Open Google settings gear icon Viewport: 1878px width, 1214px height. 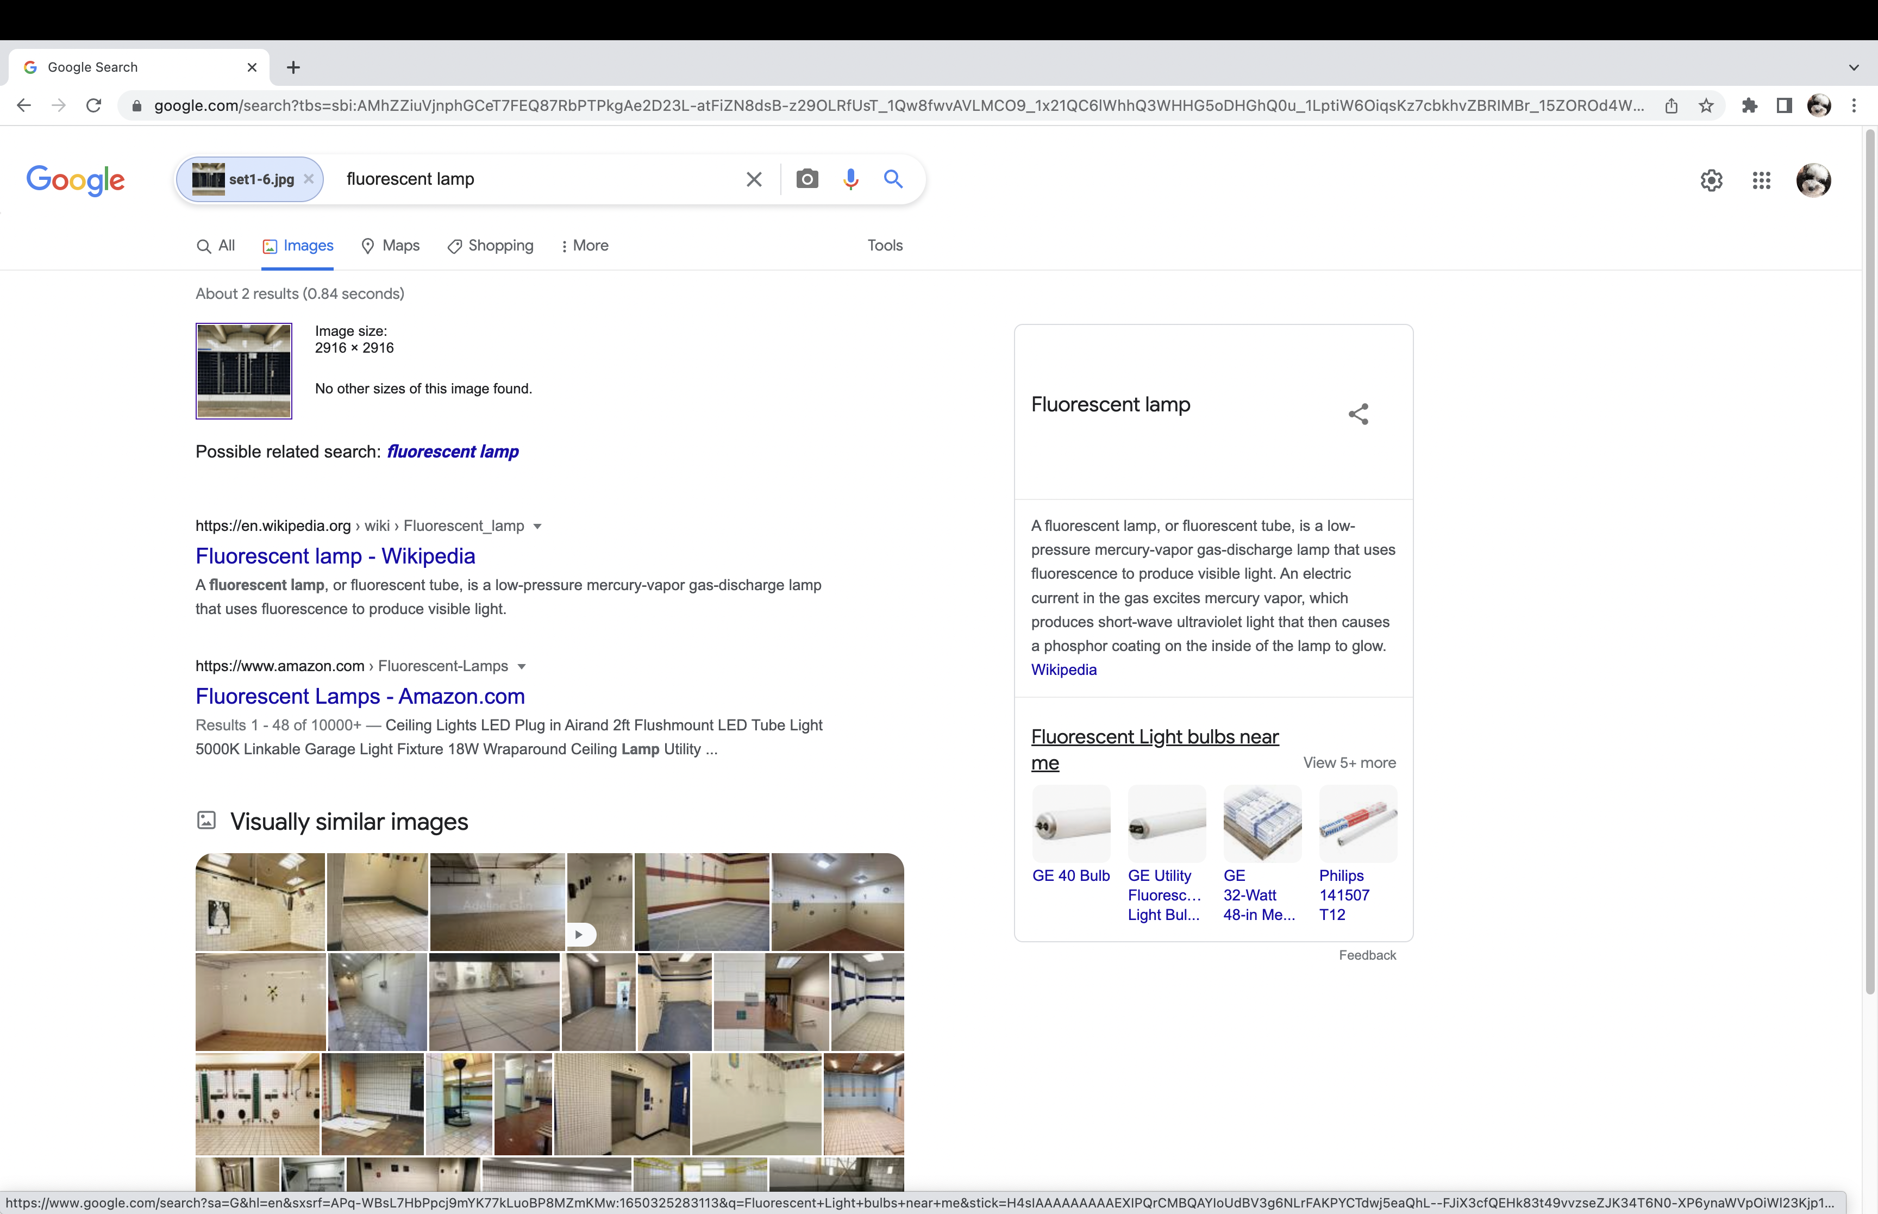click(x=1711, y=180)
